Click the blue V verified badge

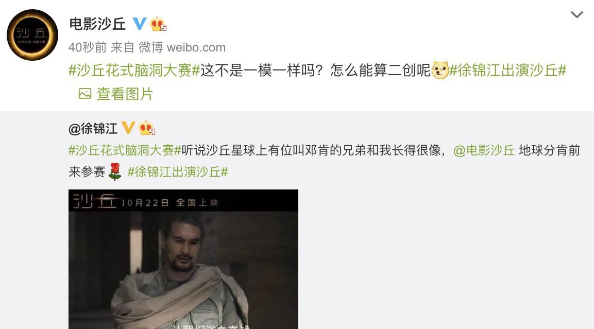tap(139, 24)
